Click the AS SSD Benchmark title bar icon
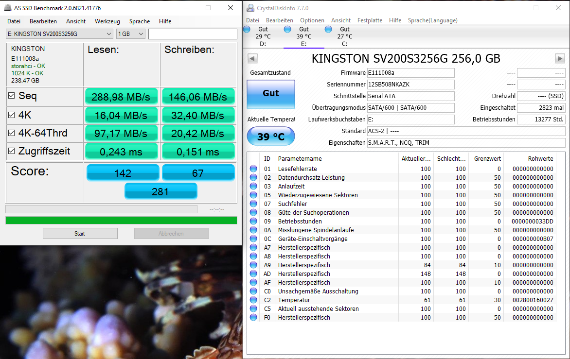Viewport: 570px width, 359px height. [x=8, y=8]
